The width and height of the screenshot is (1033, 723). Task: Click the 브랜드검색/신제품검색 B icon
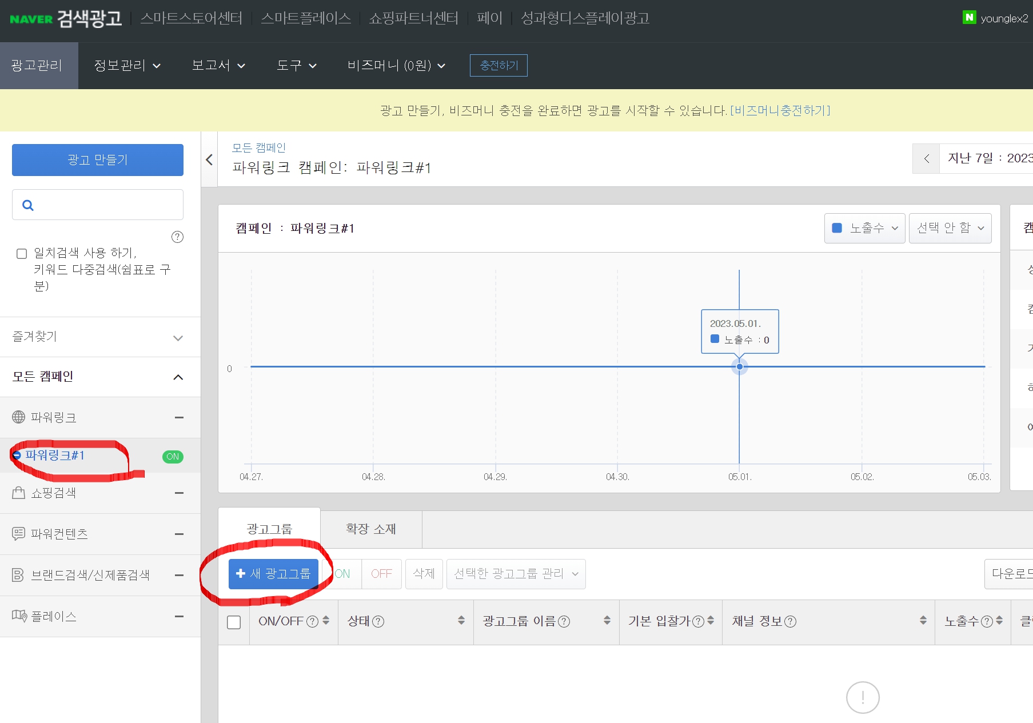pyautogui.click(x=18, y=575)
